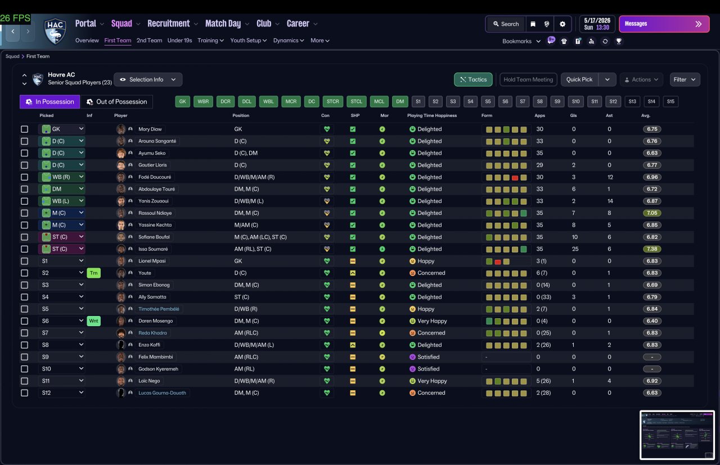The image size is (720, 465).
Task: Open the S1 picked dropdown for Lionel Mpasi
Action: click(x=62, y=261)
